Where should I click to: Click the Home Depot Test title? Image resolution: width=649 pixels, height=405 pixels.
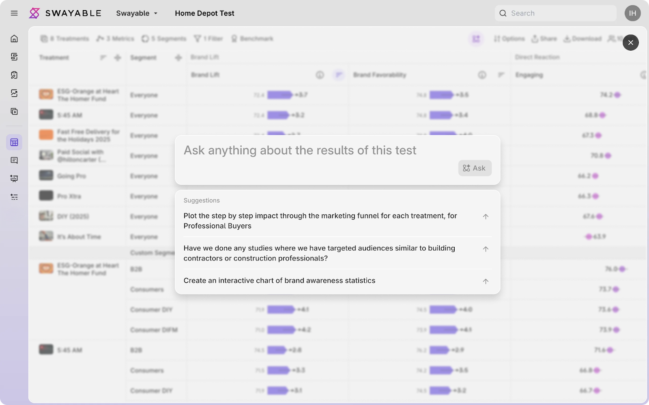point(204,13)
